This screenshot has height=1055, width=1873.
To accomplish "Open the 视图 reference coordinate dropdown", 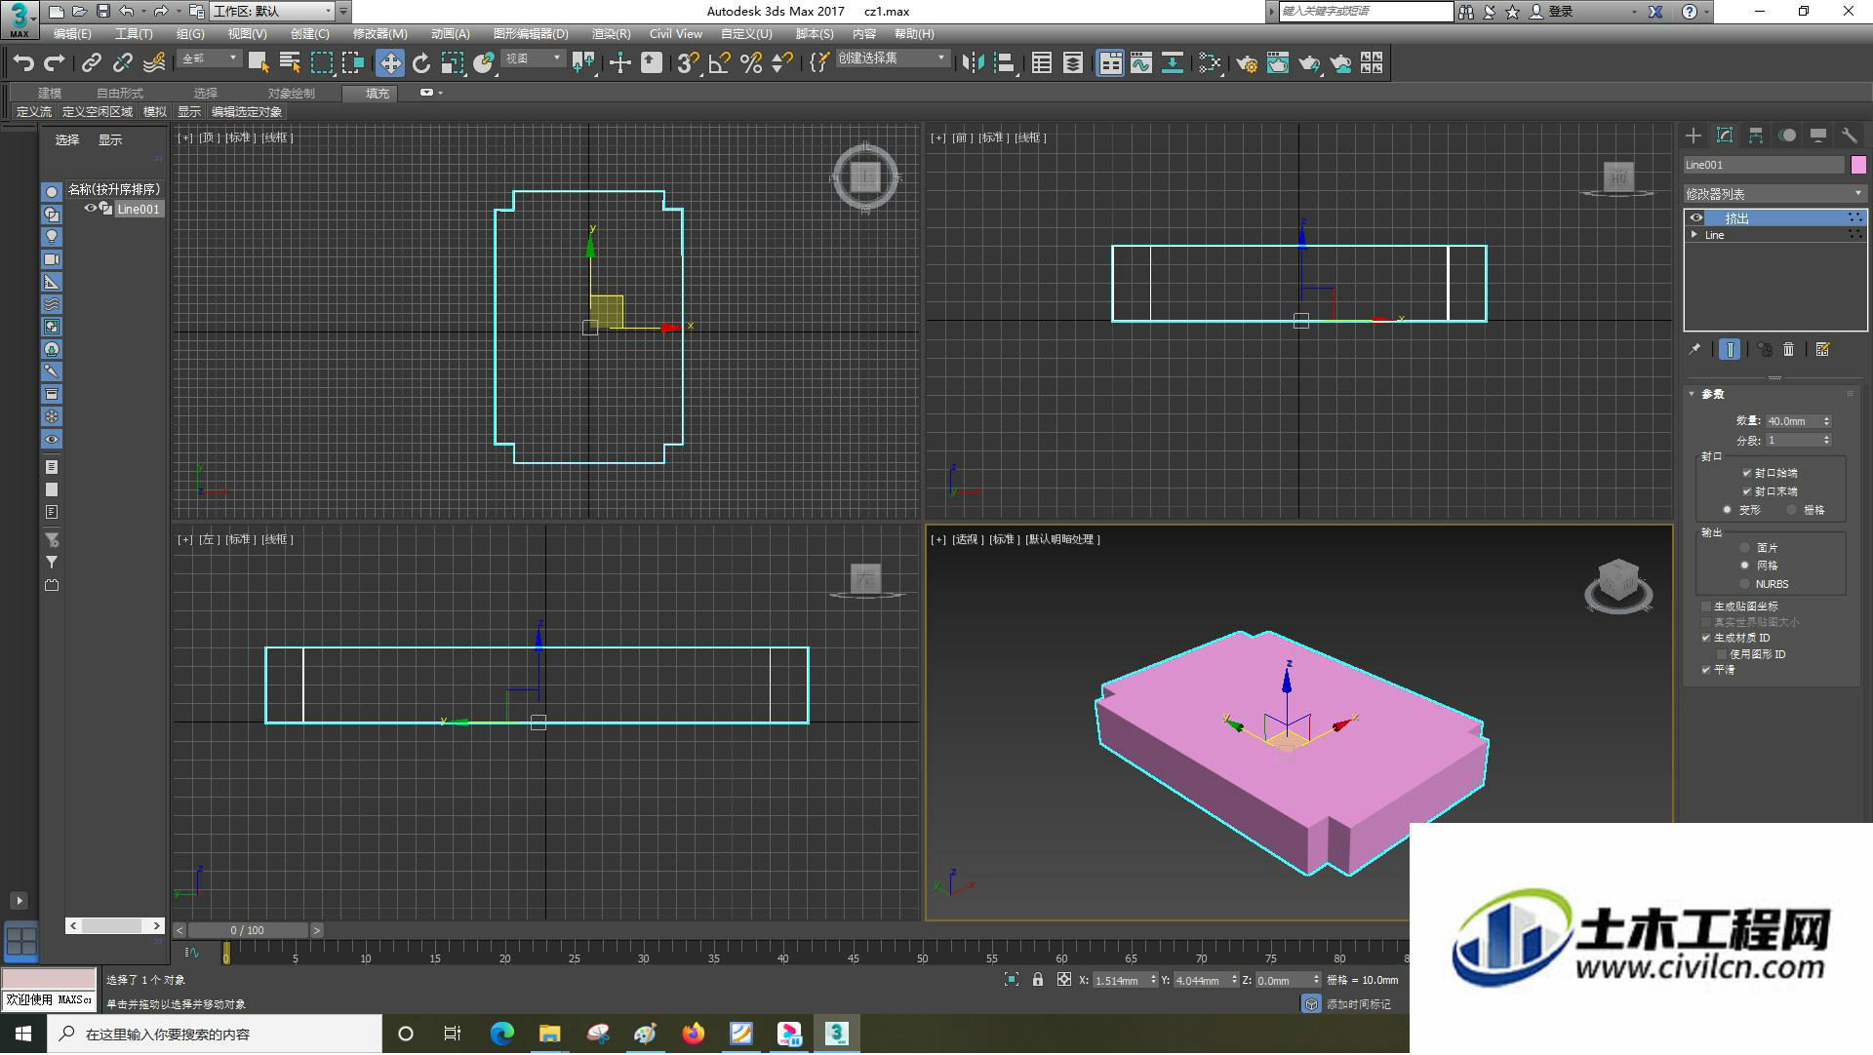I will point(533,59).
